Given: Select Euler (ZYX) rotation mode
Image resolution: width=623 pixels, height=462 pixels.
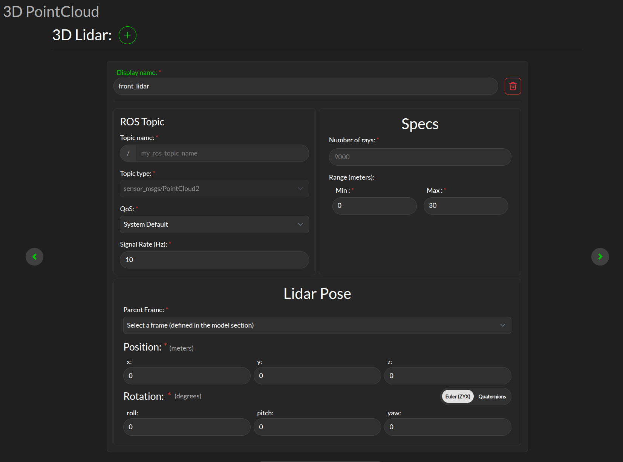Looking at the screenshot, I should point(458,396).
